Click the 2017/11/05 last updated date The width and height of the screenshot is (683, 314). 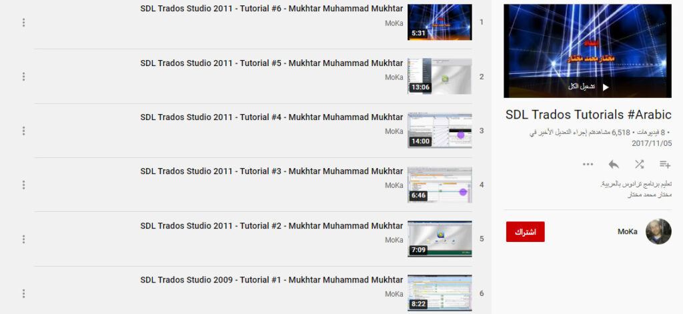[652, 143]
